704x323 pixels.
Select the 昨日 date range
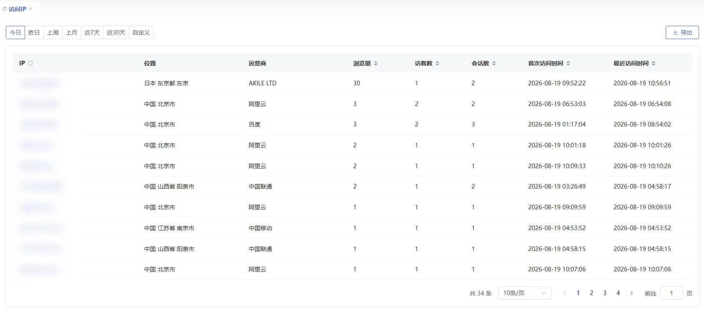pyautogui.click(x=34, y=32)
